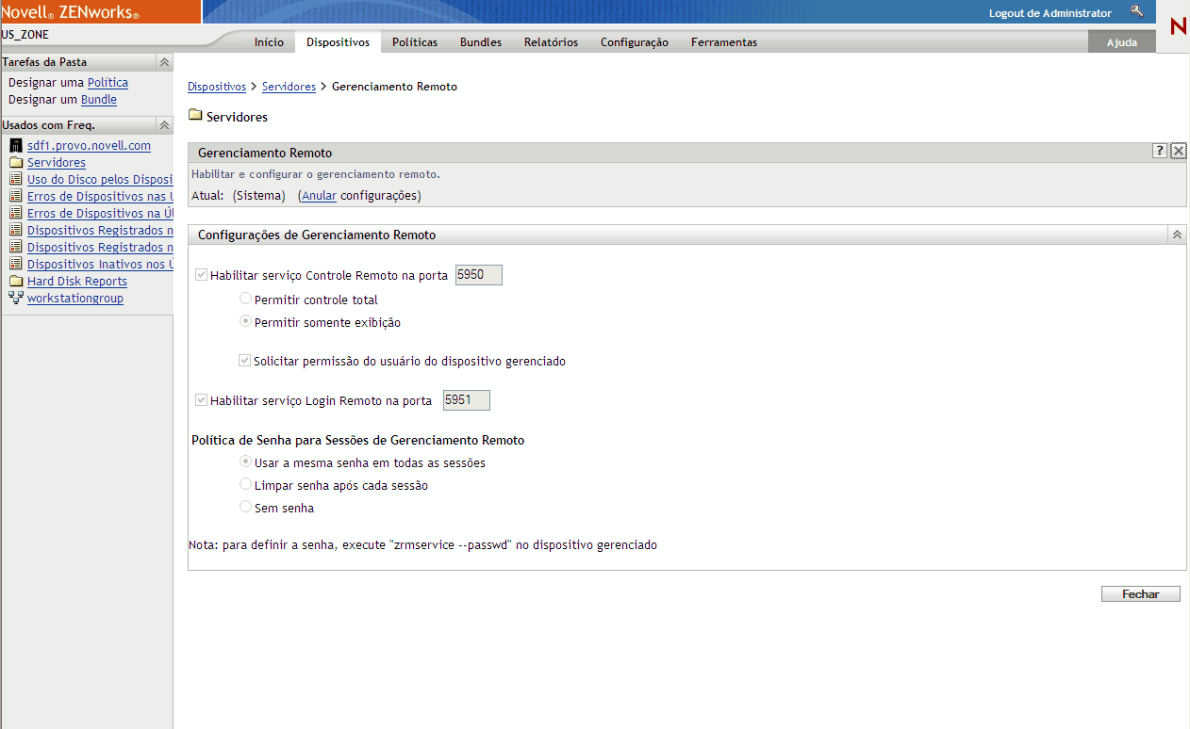1190x729 pixels.
Task: Click the Política link under Tarefas da Pasta
Action: tap(107, 83)
